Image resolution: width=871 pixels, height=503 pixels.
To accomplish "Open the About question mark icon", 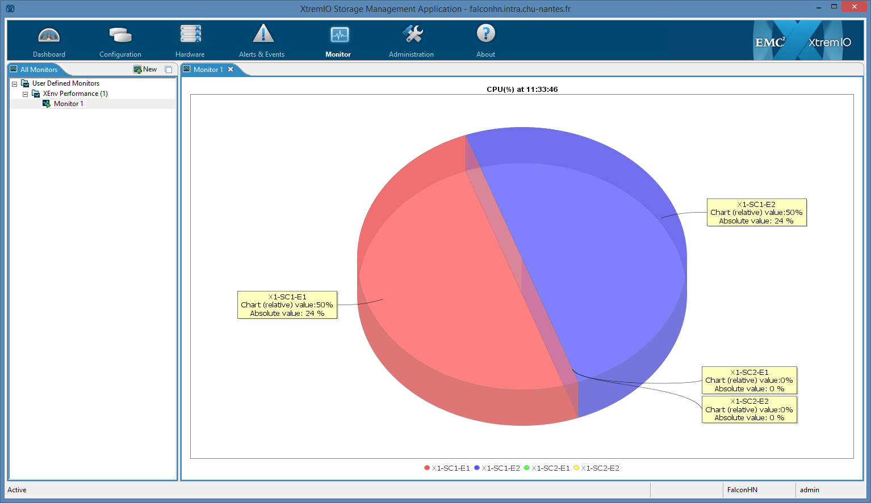I will pyautogui.click(x=485, y=34).
